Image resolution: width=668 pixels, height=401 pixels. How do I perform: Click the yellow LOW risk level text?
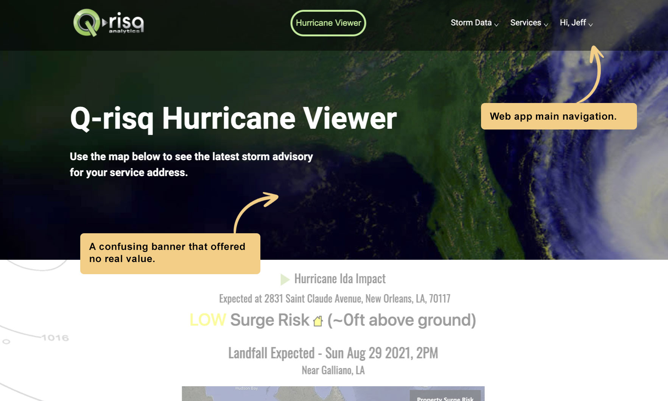point(208,320)
